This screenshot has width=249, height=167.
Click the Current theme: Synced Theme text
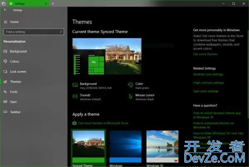click(x=100, y=32)
